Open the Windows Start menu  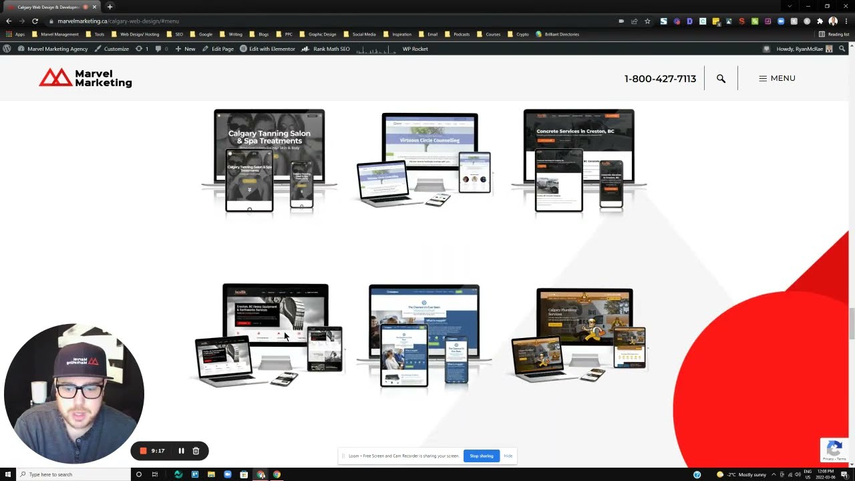[x=7, y=474]
